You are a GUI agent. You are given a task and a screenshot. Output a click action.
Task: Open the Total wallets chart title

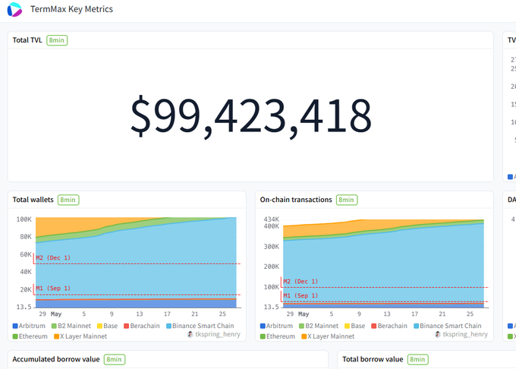pos(33,200)
